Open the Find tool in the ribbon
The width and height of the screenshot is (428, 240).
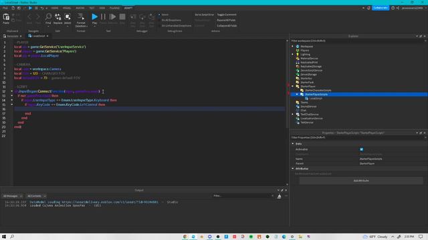(48, 17)
